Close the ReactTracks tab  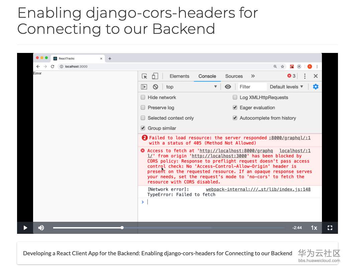tap(101, 59)
